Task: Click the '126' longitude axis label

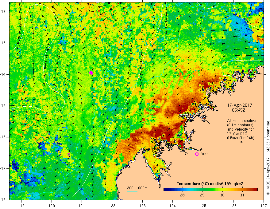Action: 233,206
